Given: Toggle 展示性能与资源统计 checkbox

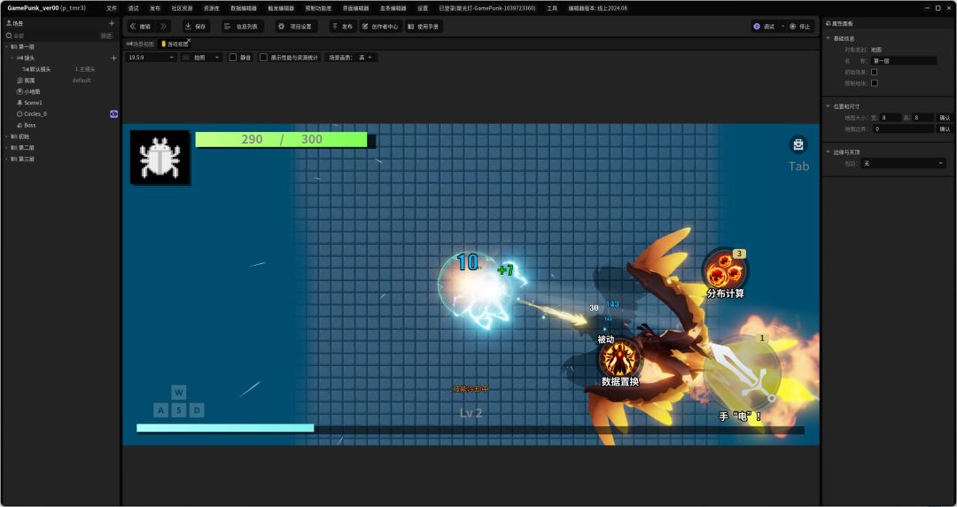Looking at the screenshot, I should point(263,58).
